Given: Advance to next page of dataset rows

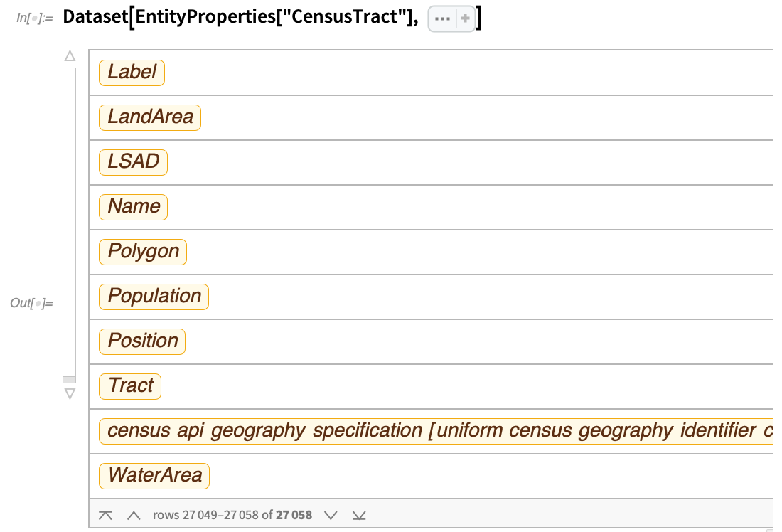Looking at the screenshot, I should [331, 515].
